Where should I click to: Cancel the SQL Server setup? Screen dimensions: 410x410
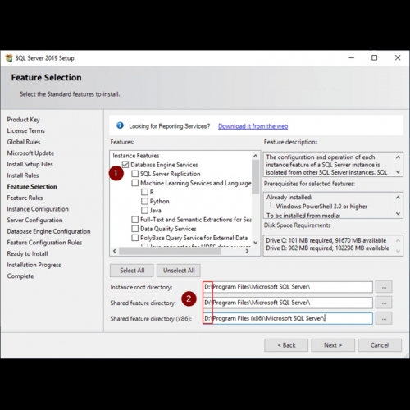click(380, 345)
